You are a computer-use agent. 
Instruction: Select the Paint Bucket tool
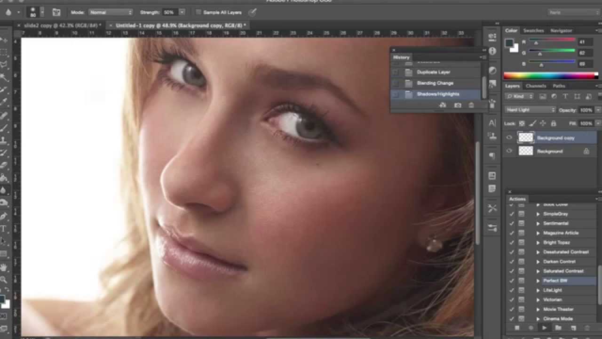click(x=4, y=178)
